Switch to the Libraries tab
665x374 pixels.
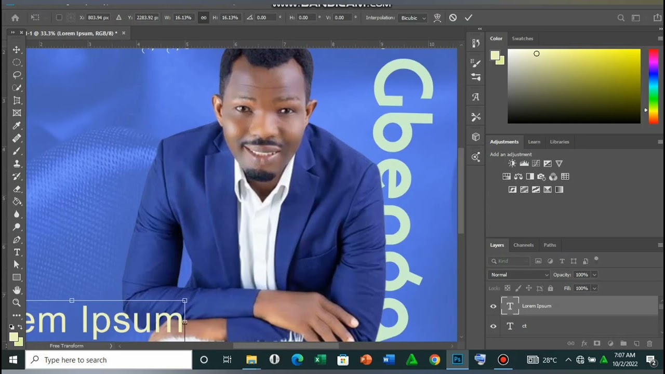(x=560, y=142)
